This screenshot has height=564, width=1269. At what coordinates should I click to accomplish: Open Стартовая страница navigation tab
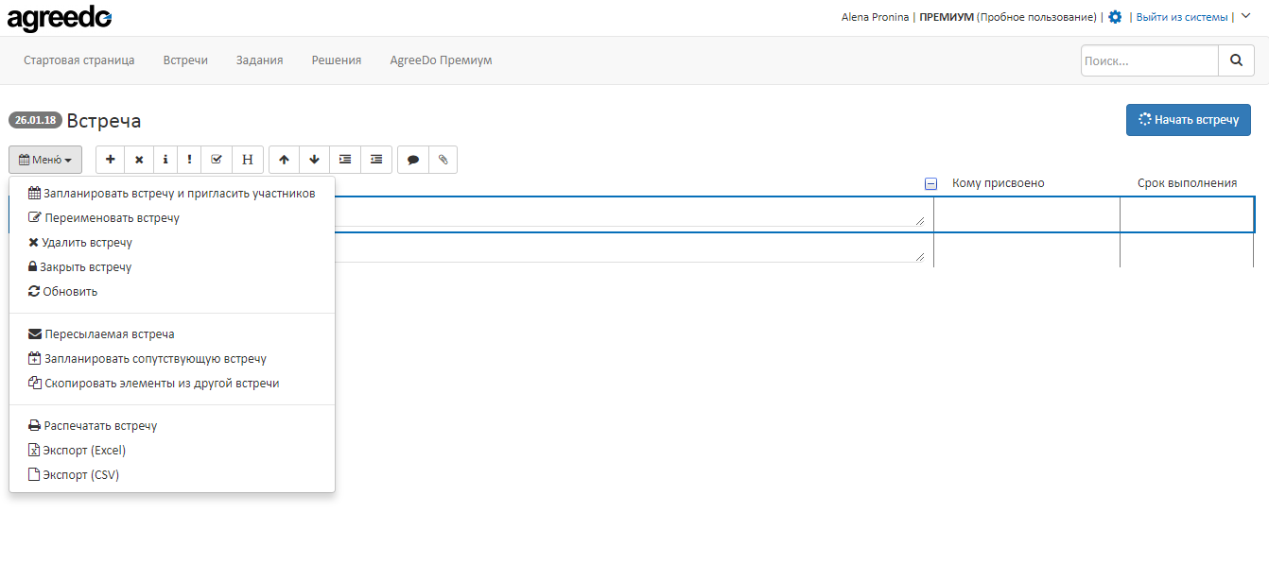79,60
